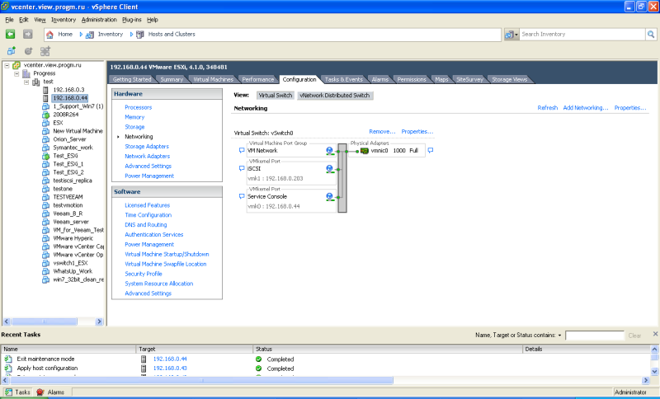Viewport: 660px width, 399px height.
Task: Click the green Back navigation arrow
Action: click(11, 34)
